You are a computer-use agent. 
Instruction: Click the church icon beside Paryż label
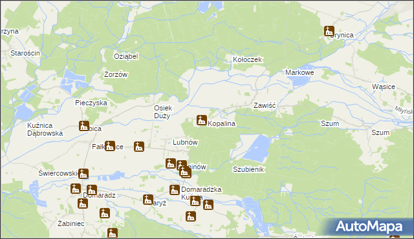click(148, 200)
